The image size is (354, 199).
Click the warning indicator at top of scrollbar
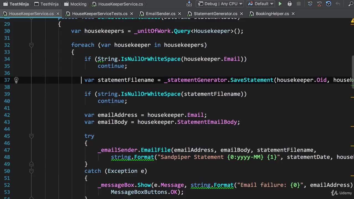coord(352,21)
